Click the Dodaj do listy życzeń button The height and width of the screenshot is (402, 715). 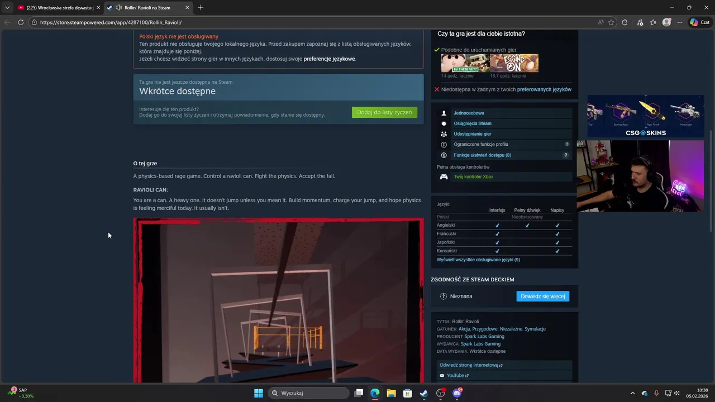click(x=384, y=112)
